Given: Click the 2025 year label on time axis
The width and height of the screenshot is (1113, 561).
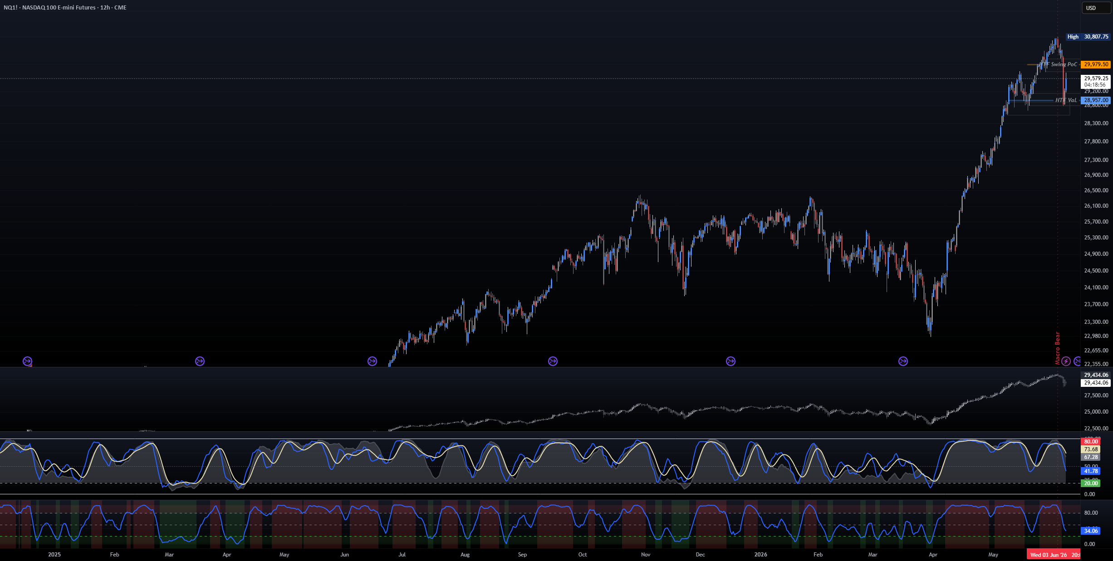Looking at the screenshot, I should coord(54,555).
